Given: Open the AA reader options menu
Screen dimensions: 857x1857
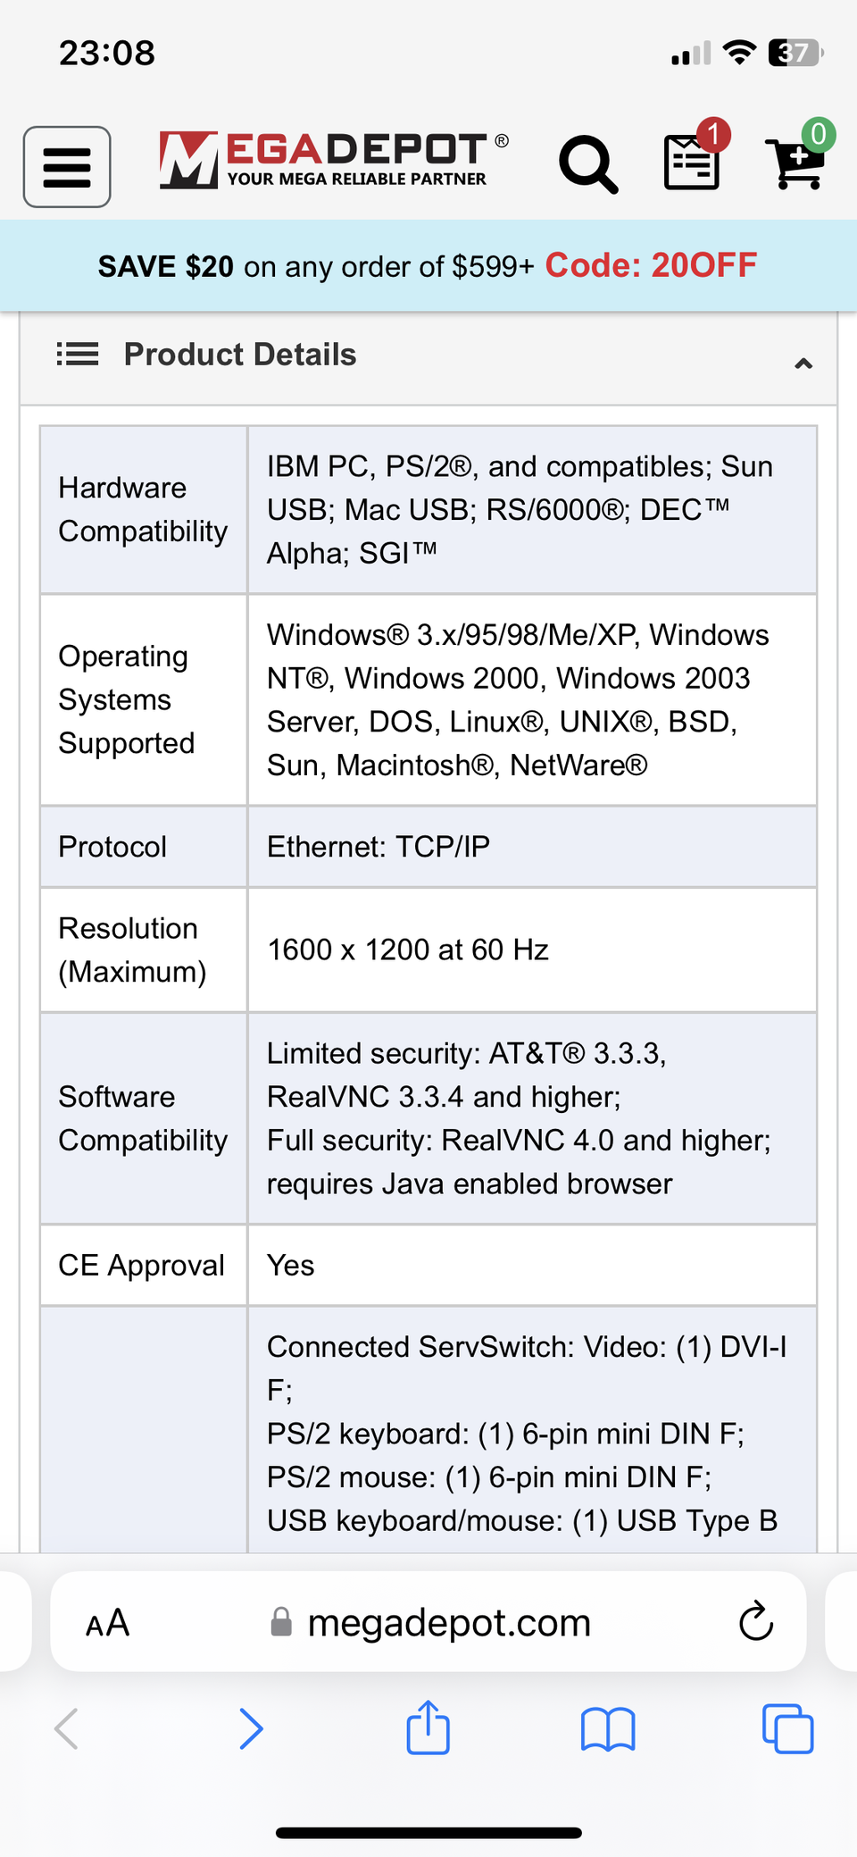Looking at the screenshot, I should point(108,1623).
